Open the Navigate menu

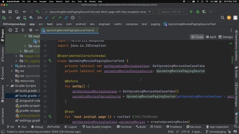click(x=43, y=1)
